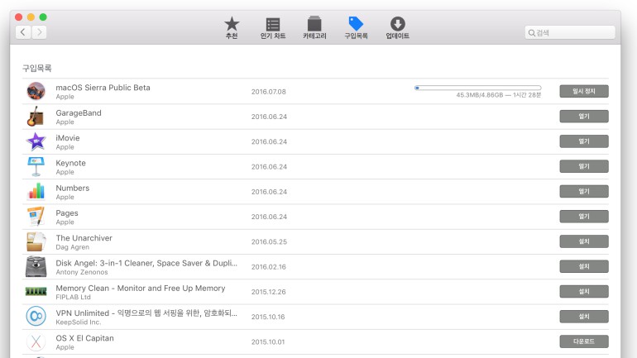The image size is (637, 358).
Task: Install The Unarchiver using 설치 button
Action: pos(583,241)
